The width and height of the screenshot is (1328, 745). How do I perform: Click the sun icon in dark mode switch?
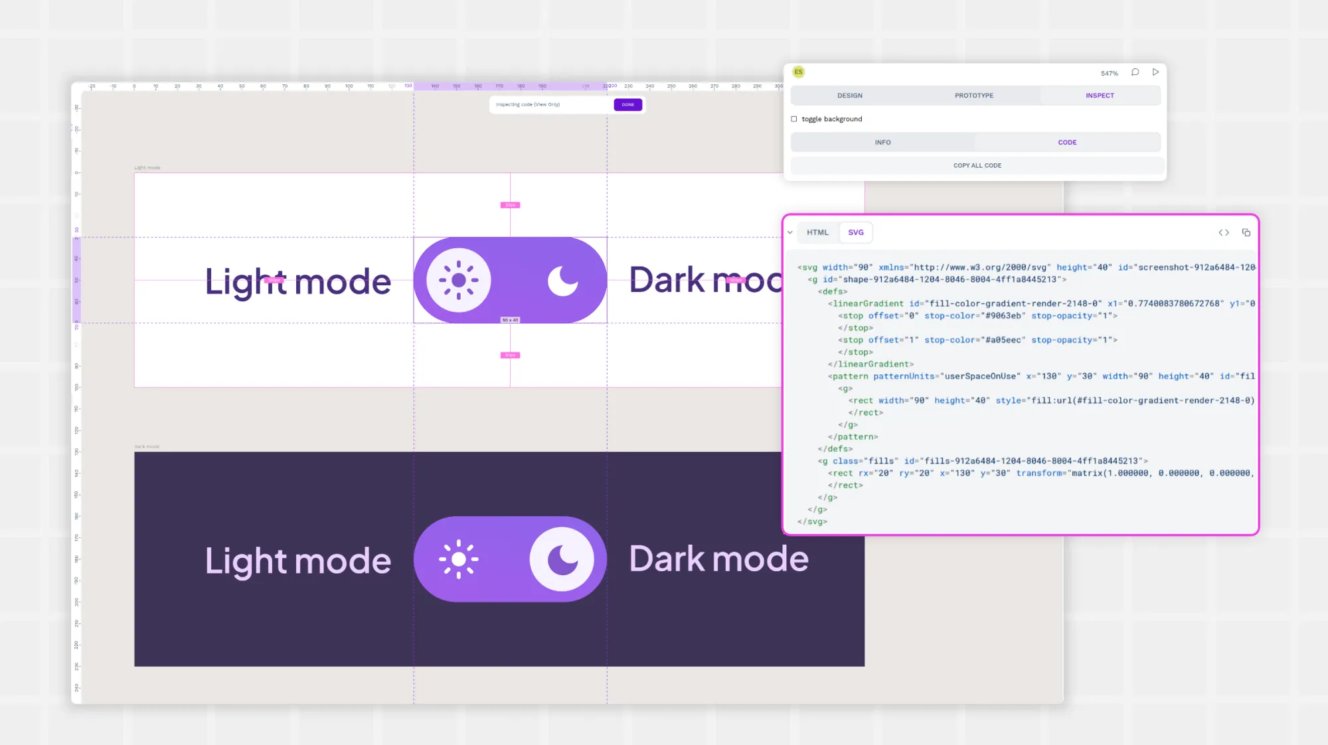(458, 559)
